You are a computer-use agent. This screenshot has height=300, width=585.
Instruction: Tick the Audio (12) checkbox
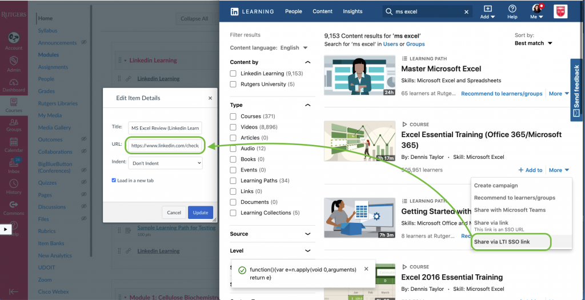(233, 149)
